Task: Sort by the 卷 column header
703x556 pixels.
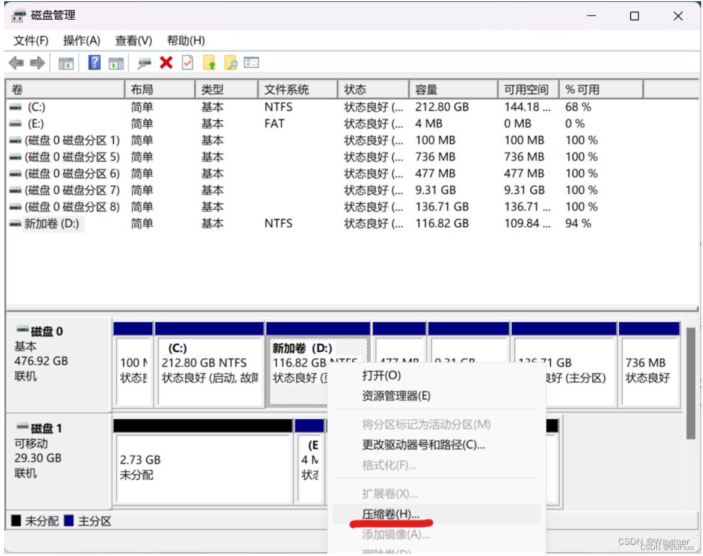Action: [x=65, y=90]
